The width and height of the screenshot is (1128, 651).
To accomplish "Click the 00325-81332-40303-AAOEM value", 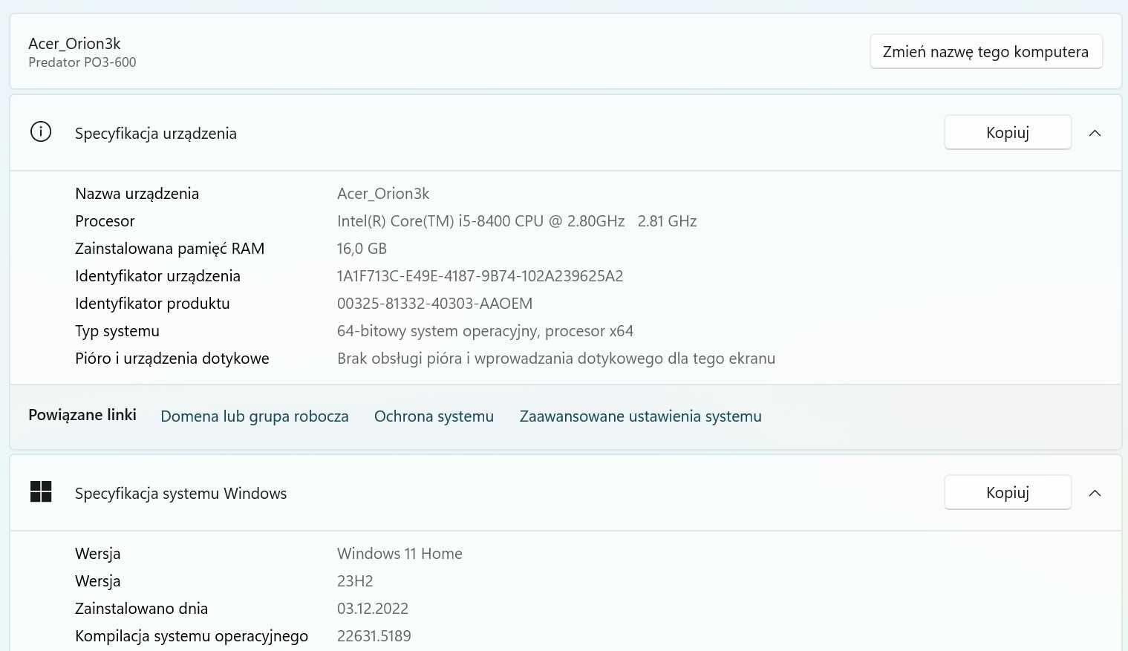I will click(435, 304).
